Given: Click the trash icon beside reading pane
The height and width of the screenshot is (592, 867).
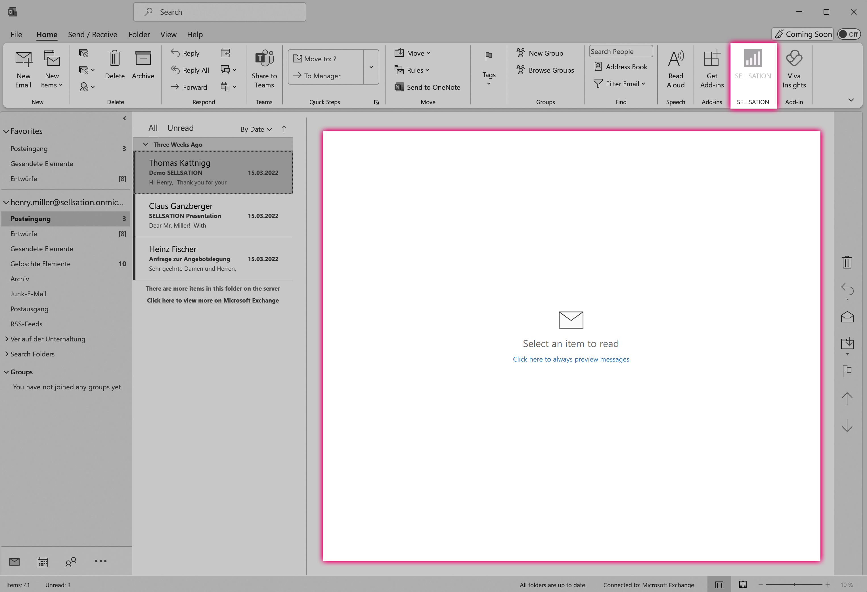Looking at the screenshot, I should (x=847, y=262).
